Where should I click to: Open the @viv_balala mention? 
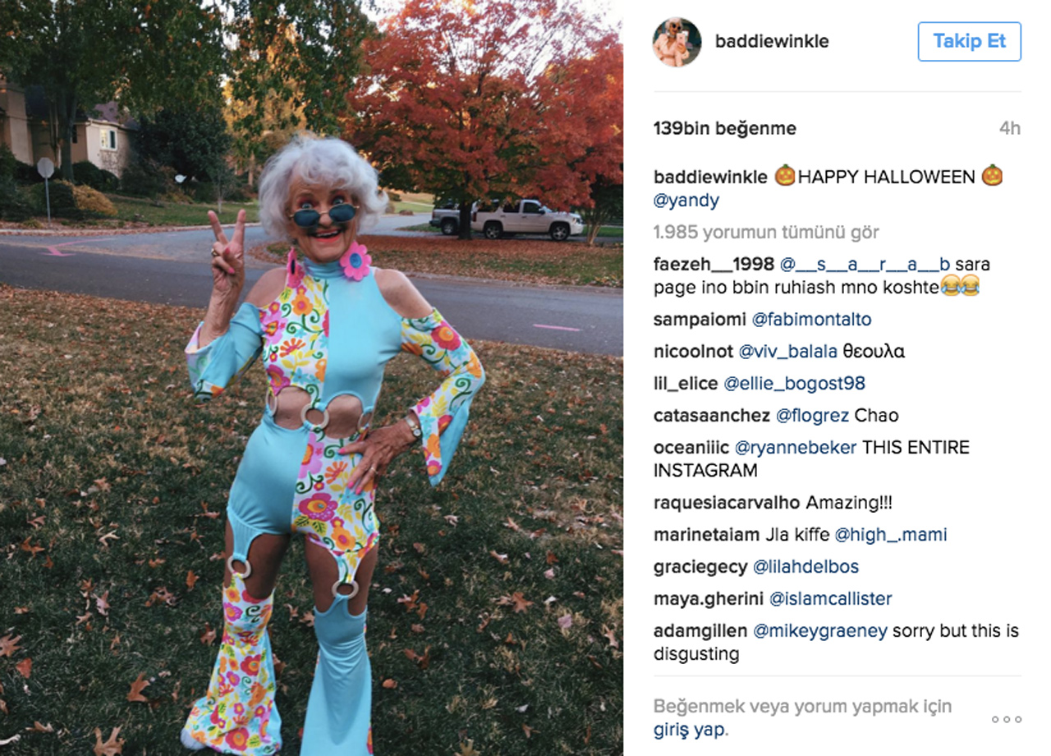(x=787, y=352)
